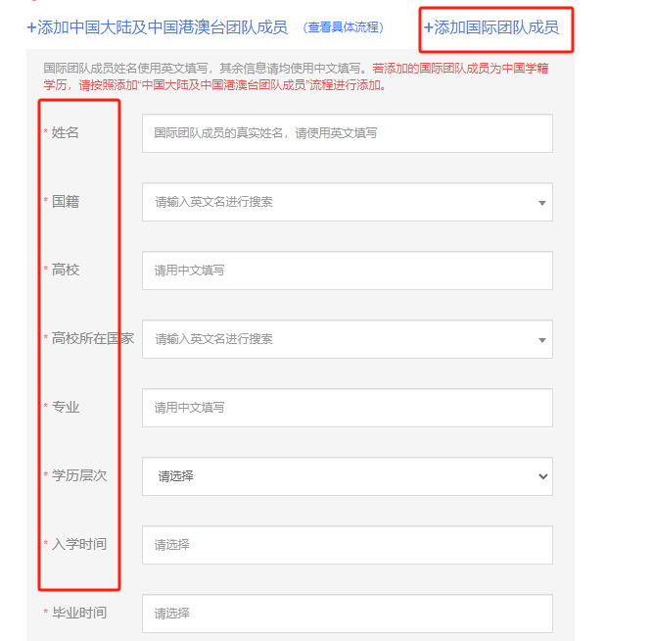Focus the 姓名 real name input field
This screenshot has width=653, height=641.
[347, 133]
